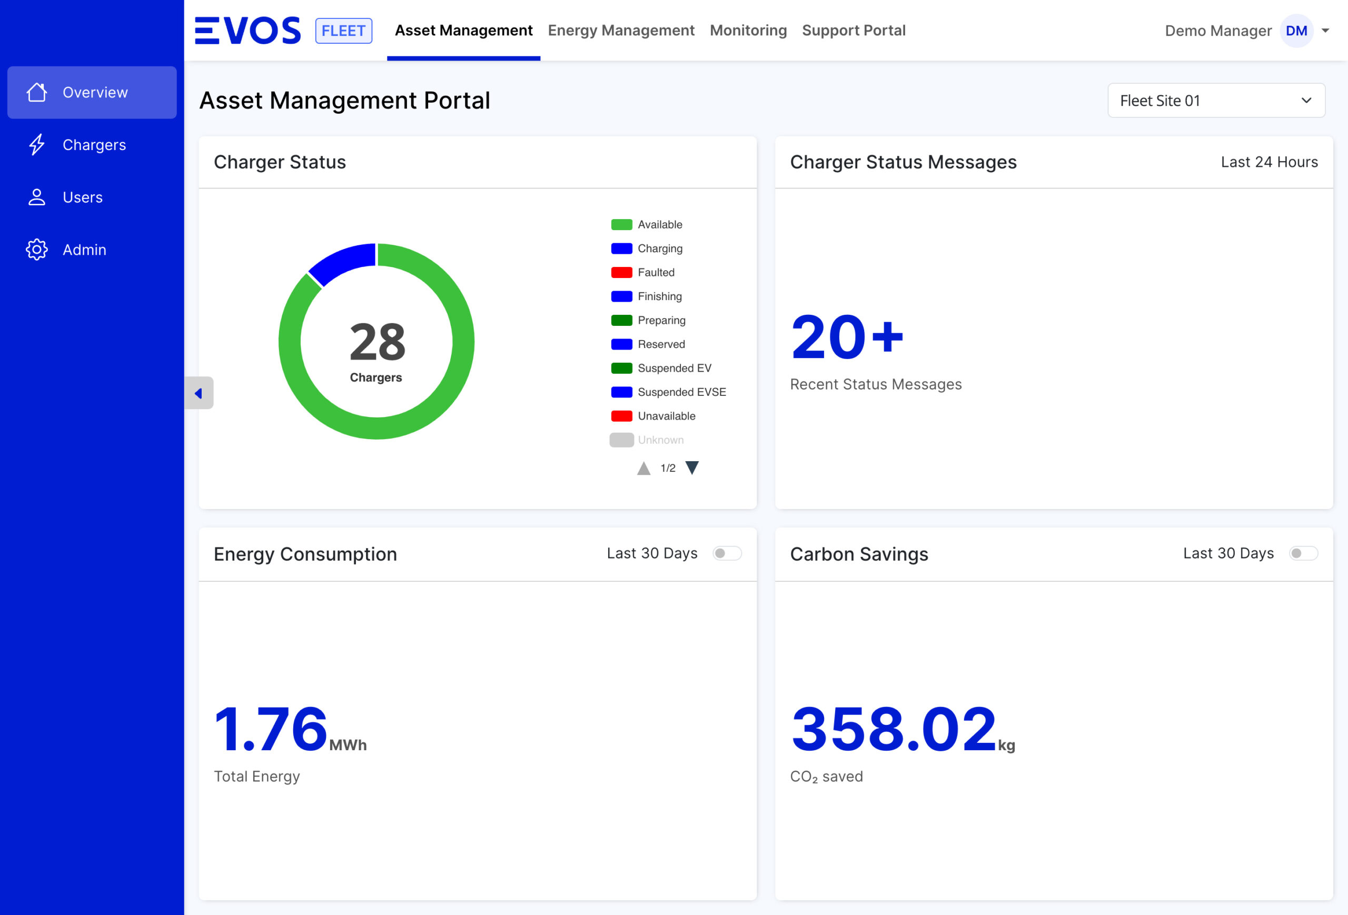Open the Fleet Site 01 dropdown
The height and width of the screenshot is (915, 1348).
(x=1216, y=100)
